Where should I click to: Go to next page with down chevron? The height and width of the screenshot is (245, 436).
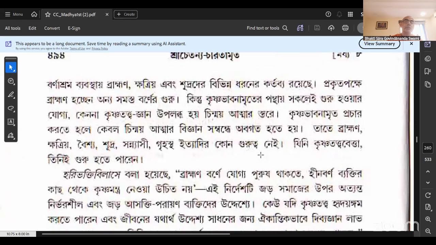pyautogui.click(x=428, y=183)
